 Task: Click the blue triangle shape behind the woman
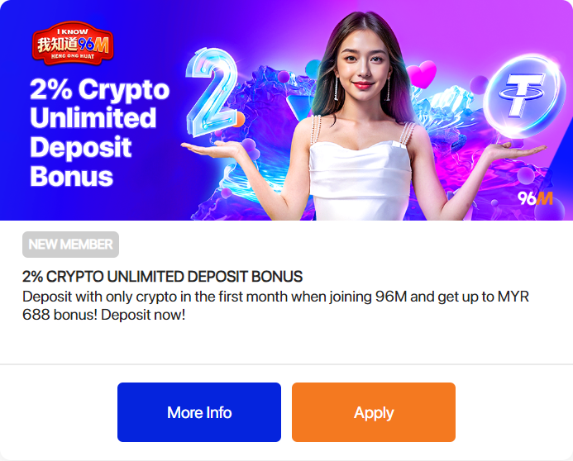298,107
